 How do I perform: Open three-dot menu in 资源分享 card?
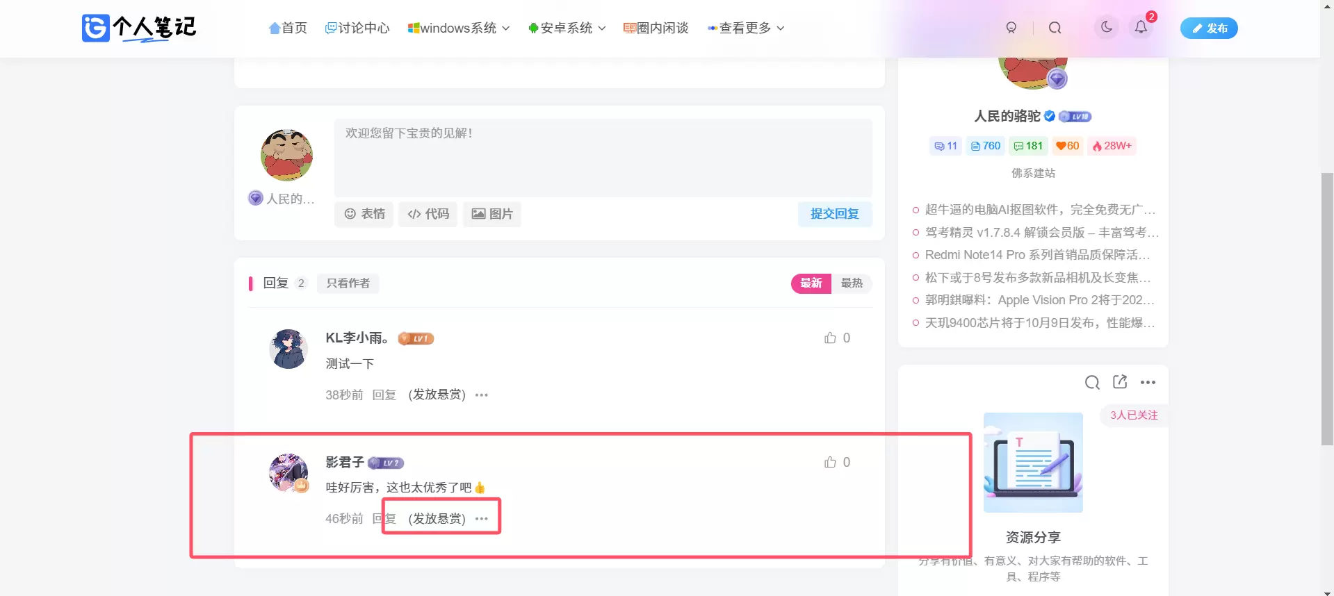(1148, 382)
